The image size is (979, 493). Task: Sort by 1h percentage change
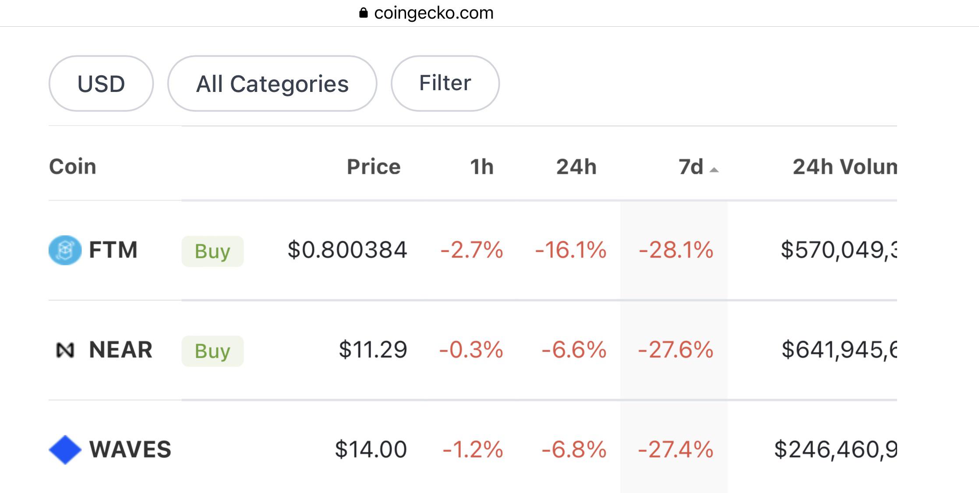coord(482,166)
